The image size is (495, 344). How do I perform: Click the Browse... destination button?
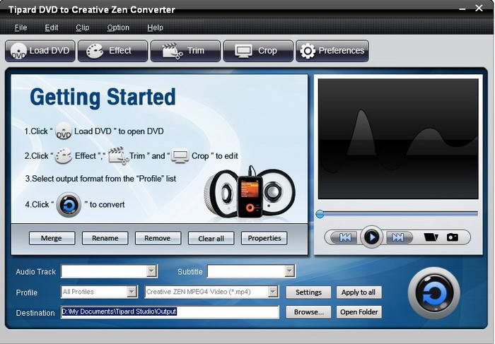click(308, 312)
